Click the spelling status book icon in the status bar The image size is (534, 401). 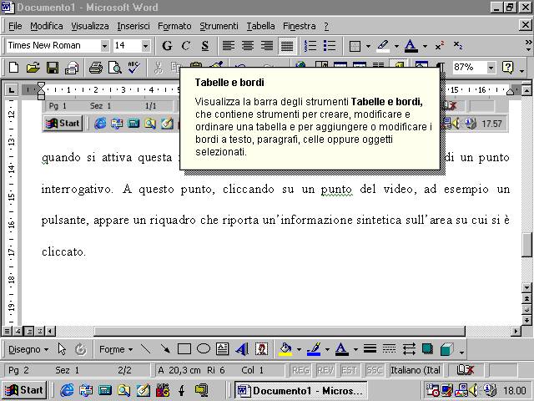466,370
